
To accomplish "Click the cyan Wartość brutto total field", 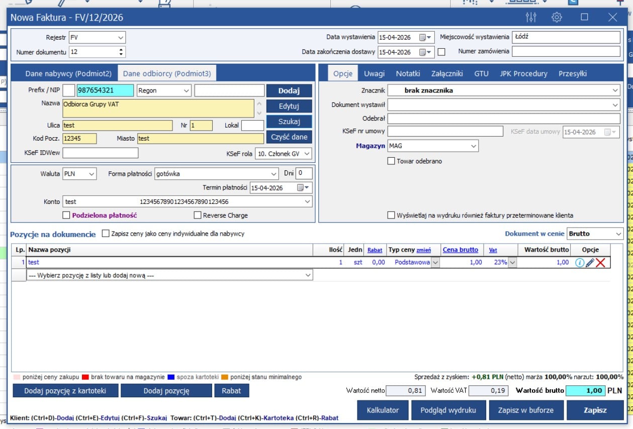I will (x=585, y=390).
